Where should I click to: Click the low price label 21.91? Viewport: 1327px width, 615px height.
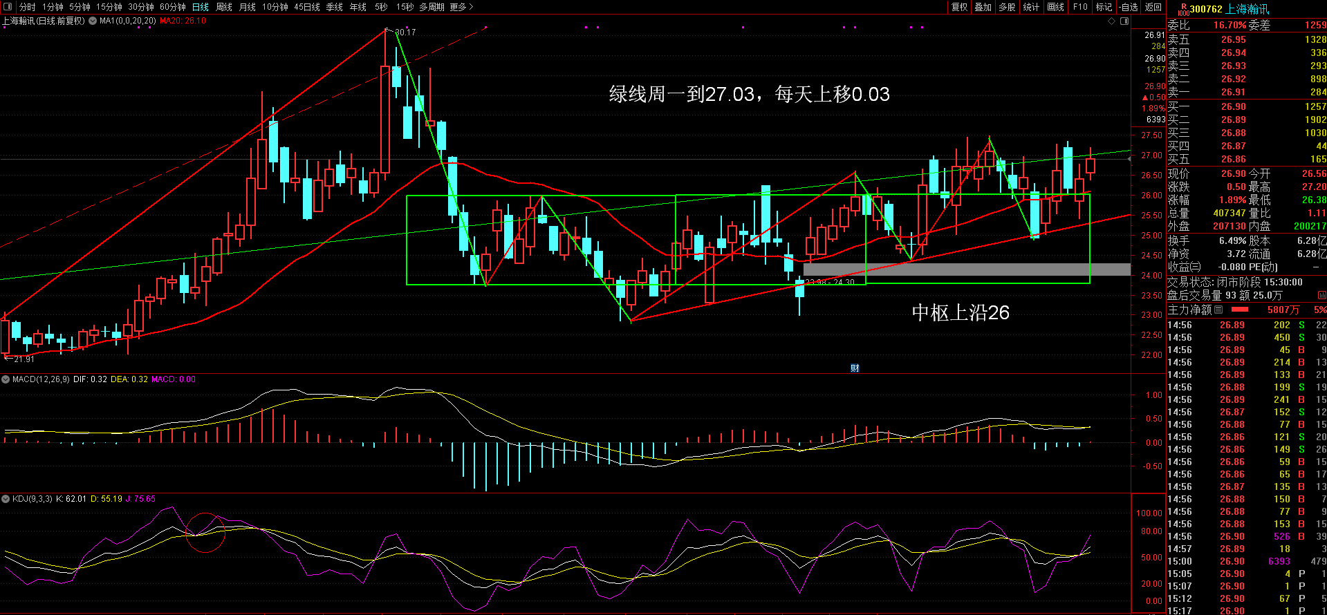click(x=24, y=359)
